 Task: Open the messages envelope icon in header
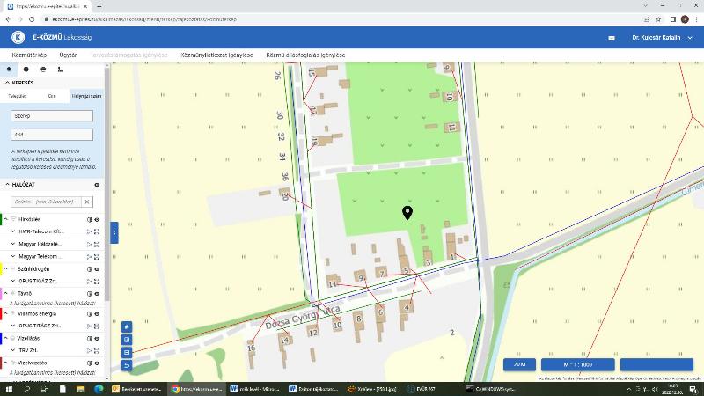[612, 38]
